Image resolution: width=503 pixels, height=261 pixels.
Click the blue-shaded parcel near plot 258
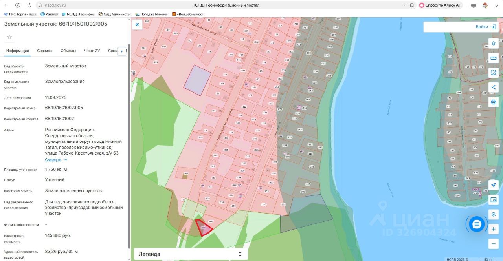click(x=198, y=80)
